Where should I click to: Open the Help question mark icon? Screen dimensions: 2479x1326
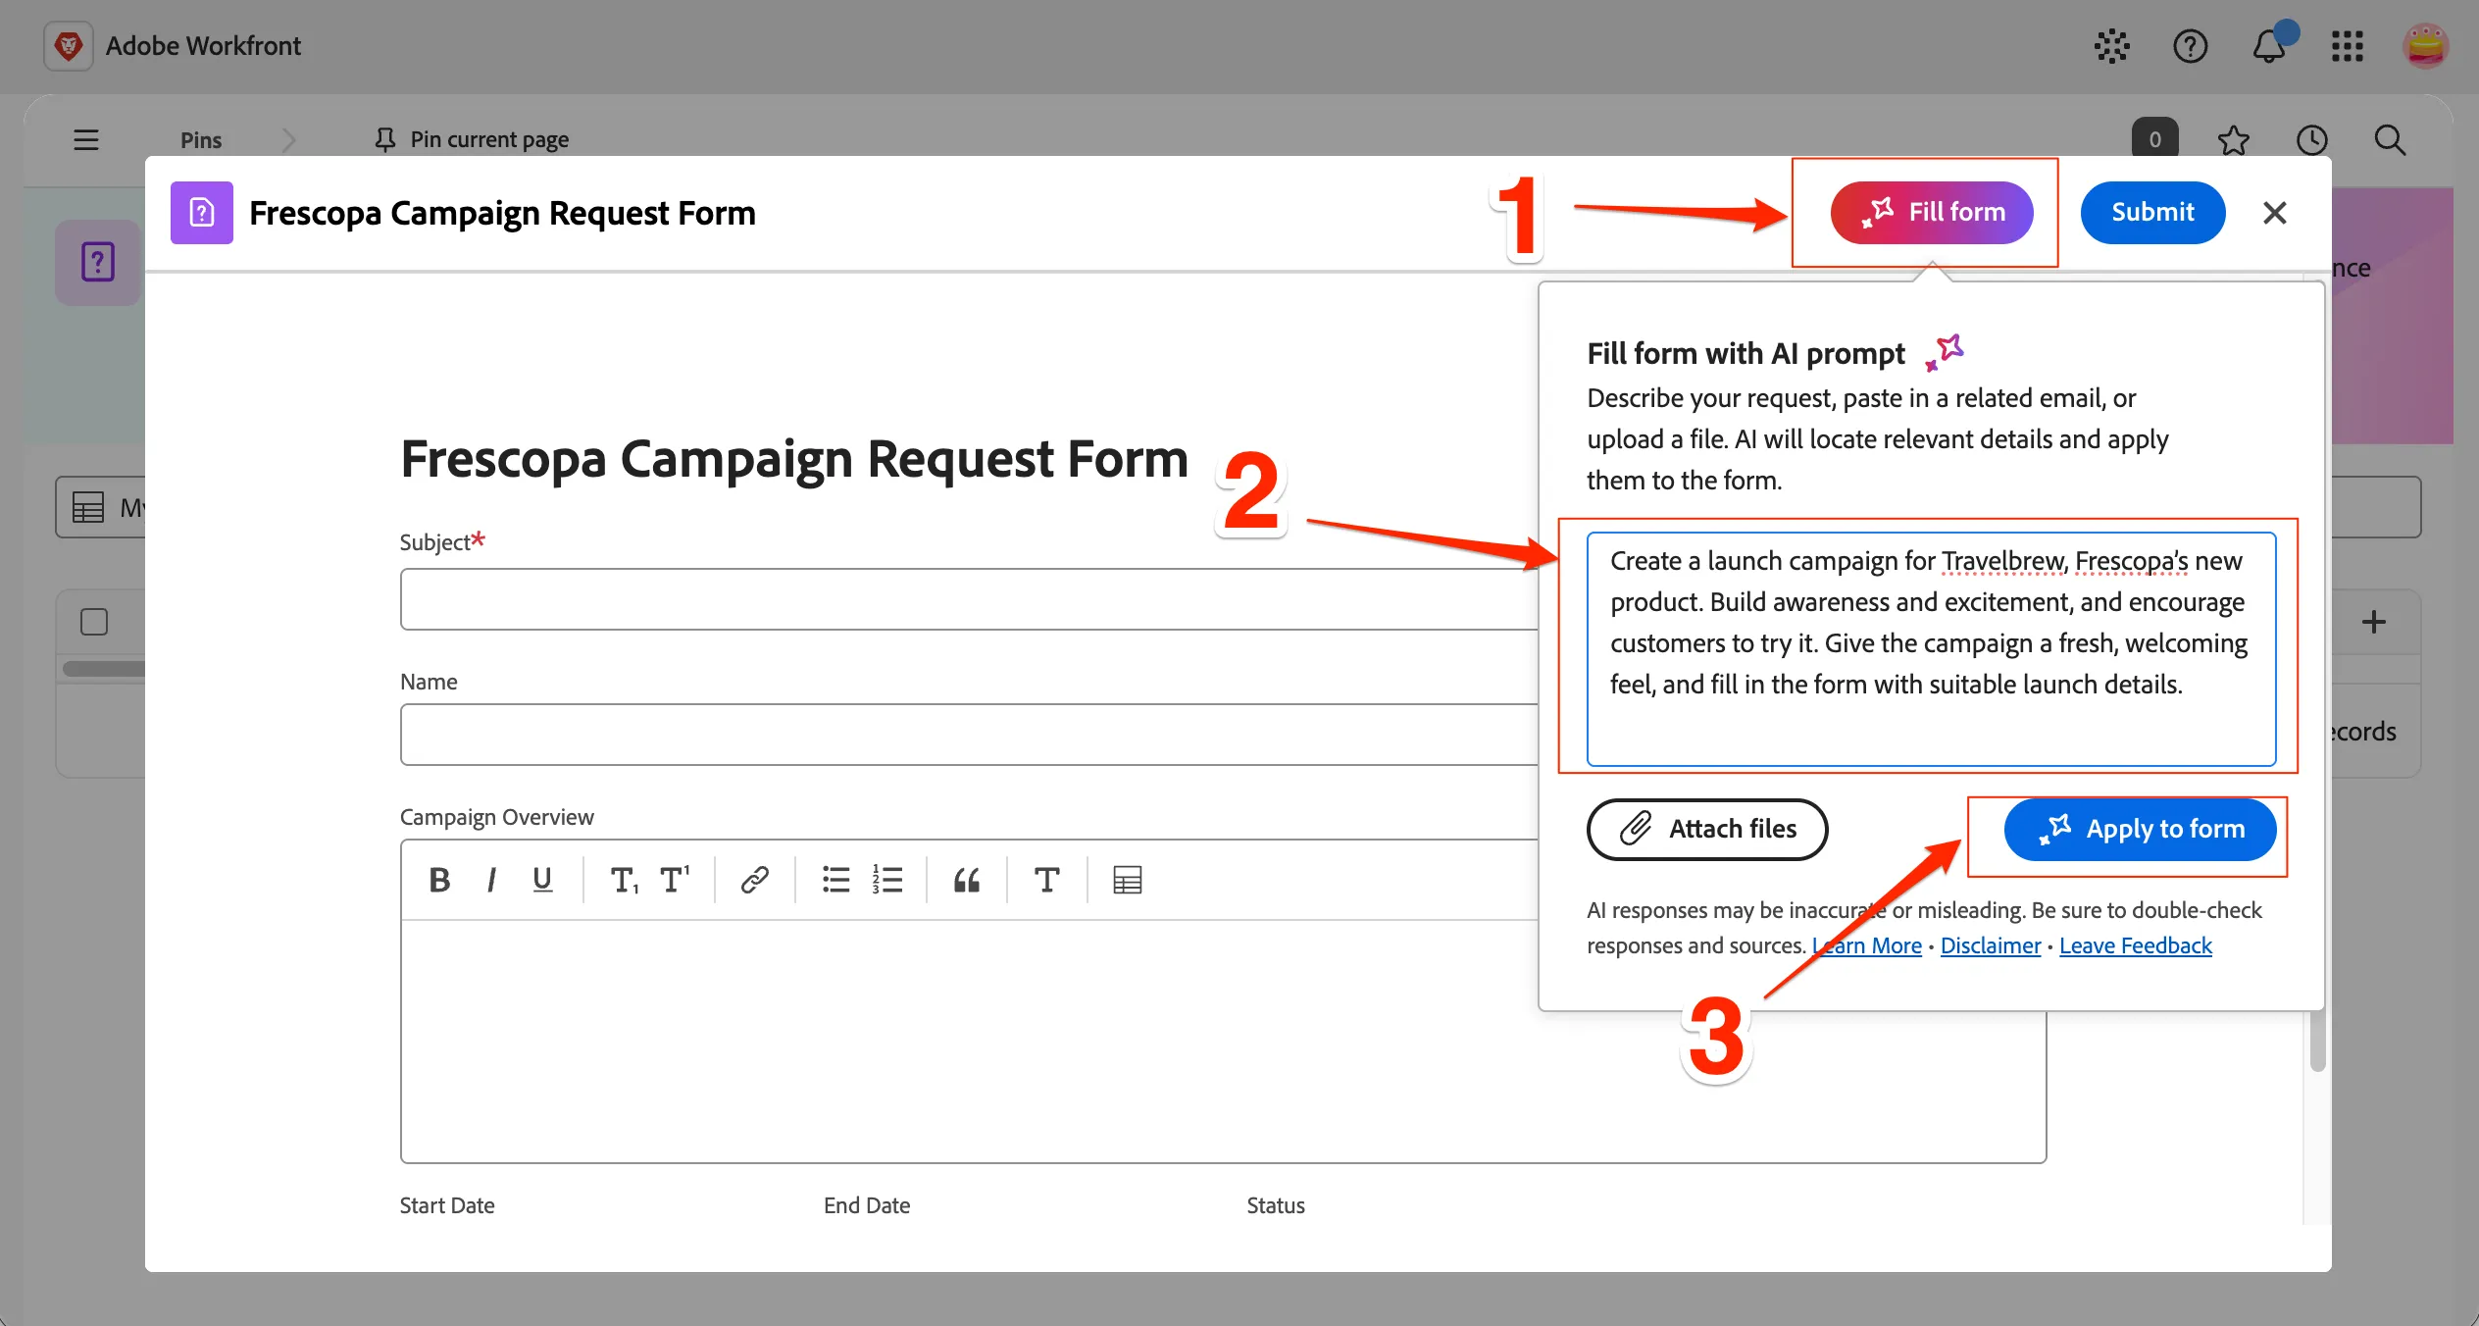click(2190, 46)
